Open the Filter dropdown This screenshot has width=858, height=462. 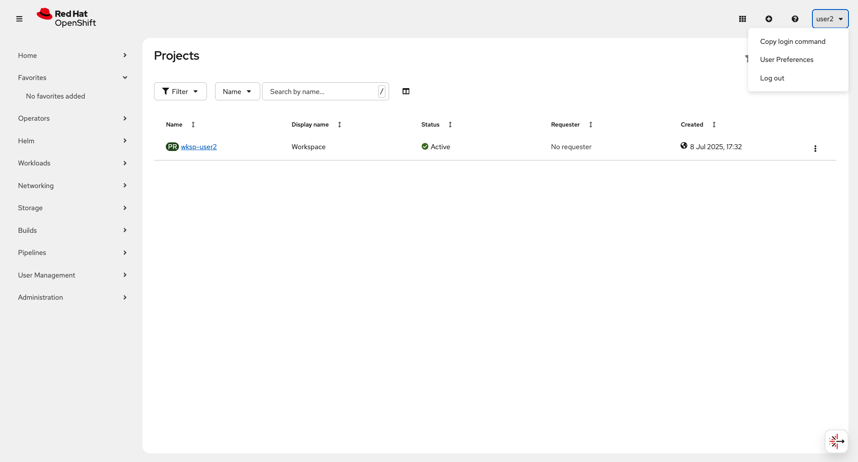180,91
